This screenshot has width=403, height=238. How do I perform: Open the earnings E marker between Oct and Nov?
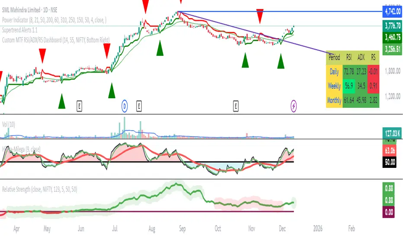[236, 106]
